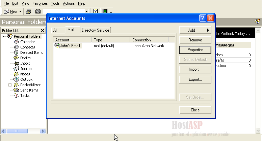
Task: Open the Add submenu button
Action: pyautogui.click(x=195, y=30)
